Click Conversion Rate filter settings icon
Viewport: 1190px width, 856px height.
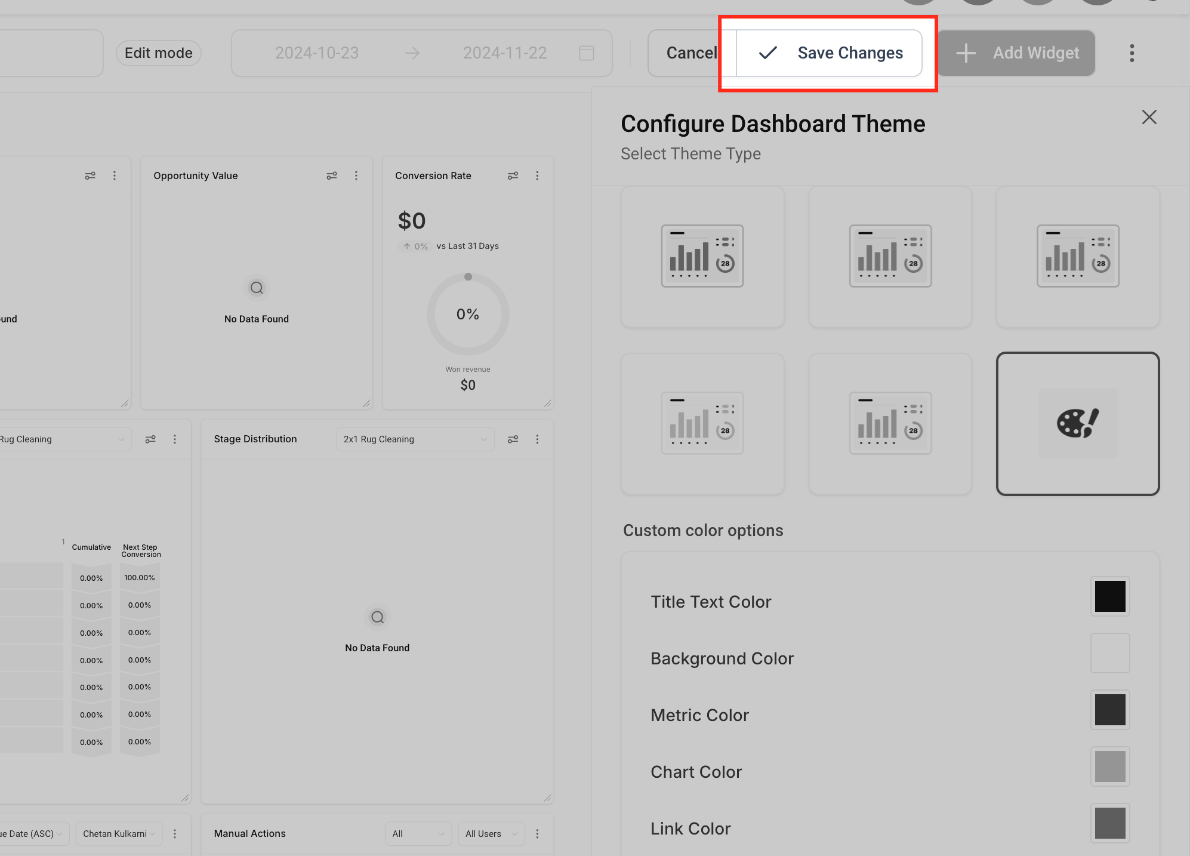513,175
